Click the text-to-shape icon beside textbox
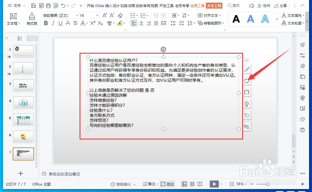Image resolution: width=312 pixels, height=192 pixels. (x=247, y=115)
